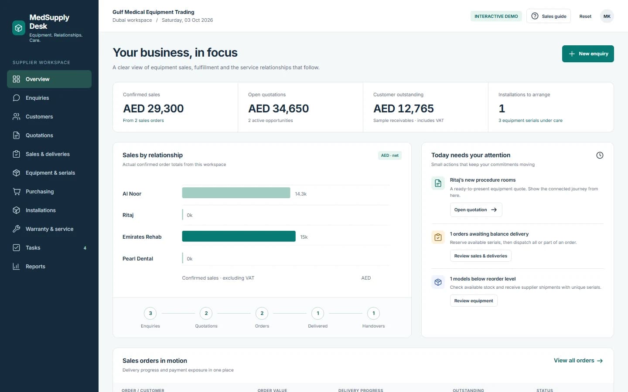Click Review sales & deliveries button
Image resolution: width=628 pixels, height=392 pixels.
click(481, 256)
